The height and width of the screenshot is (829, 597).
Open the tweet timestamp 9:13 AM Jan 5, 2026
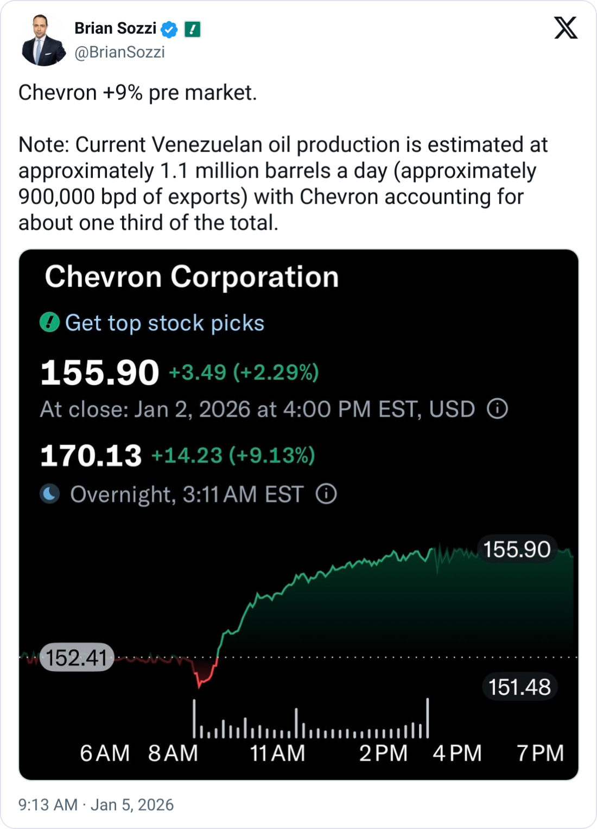click(x=96, y=805)
